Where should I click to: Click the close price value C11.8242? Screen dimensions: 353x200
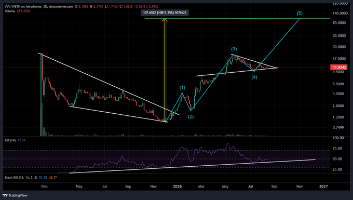coord(126,7)
